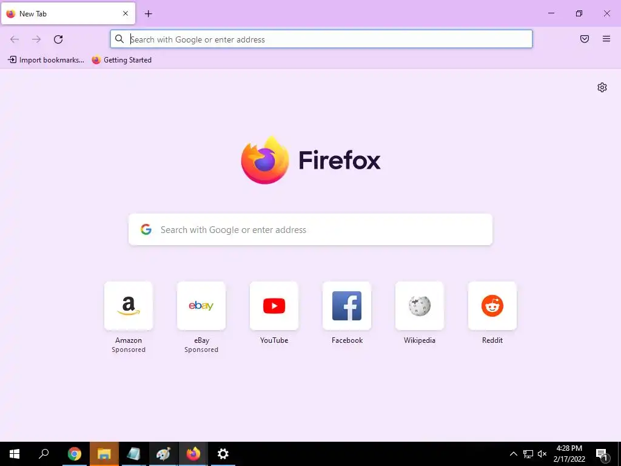Viewport: 621px width, 466px height.
Task: Launch Chrome from the taskbar
Action: [x=74, y=454]
